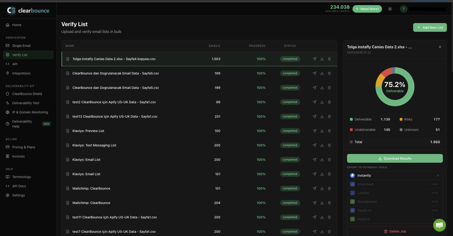The width and height of the screenshot is (453, 236).
Task: Toggle the light/dark theme
Action: 390,9
